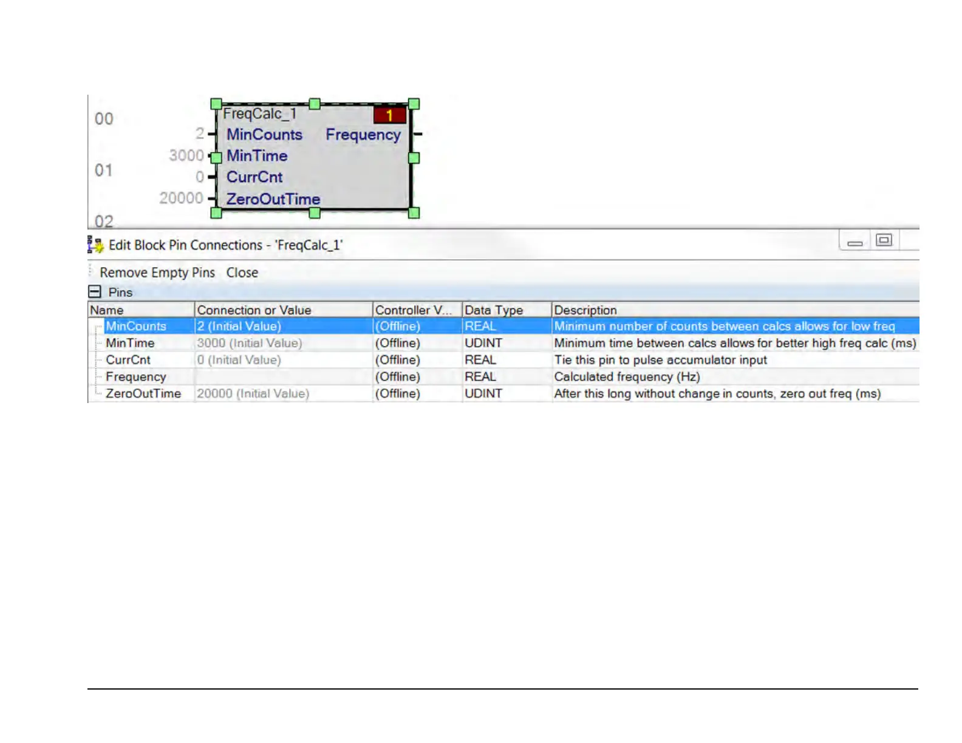Click the right-middle resize handle of the block
This screenshot has height=743, width=962.
414,158
